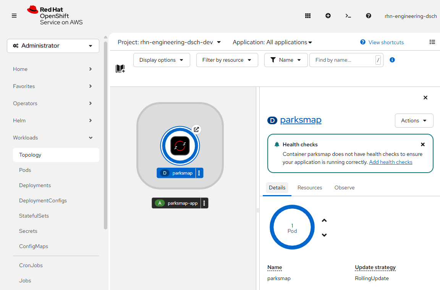Click the Add health checks link
Image resolution: width=440 pixels, height=290 pixels.
(390, 162)
